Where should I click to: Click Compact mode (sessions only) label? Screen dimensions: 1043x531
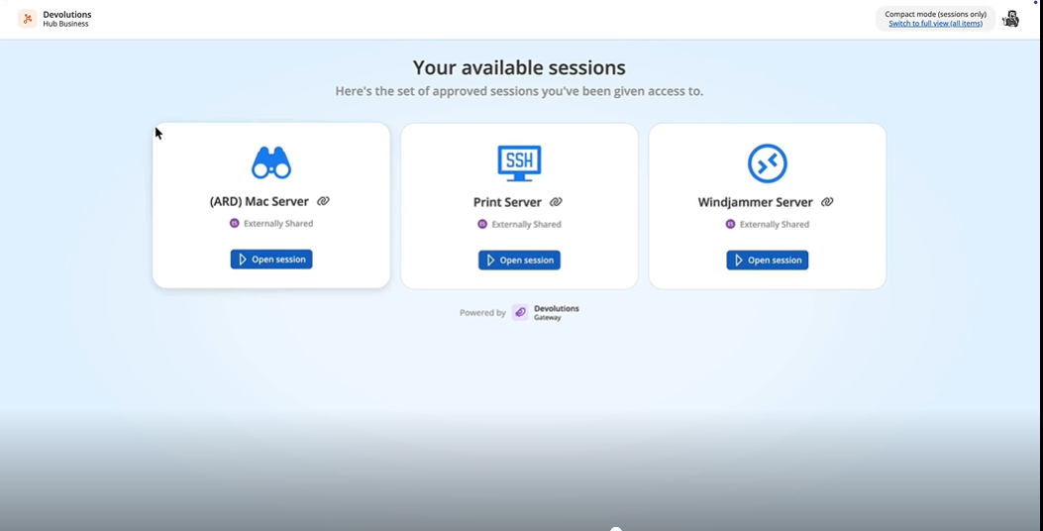[x=935, y=14]
